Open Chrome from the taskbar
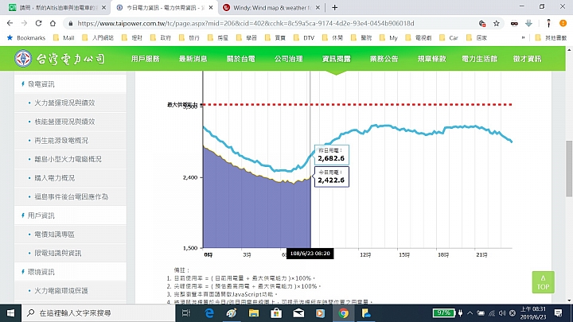 343,313
